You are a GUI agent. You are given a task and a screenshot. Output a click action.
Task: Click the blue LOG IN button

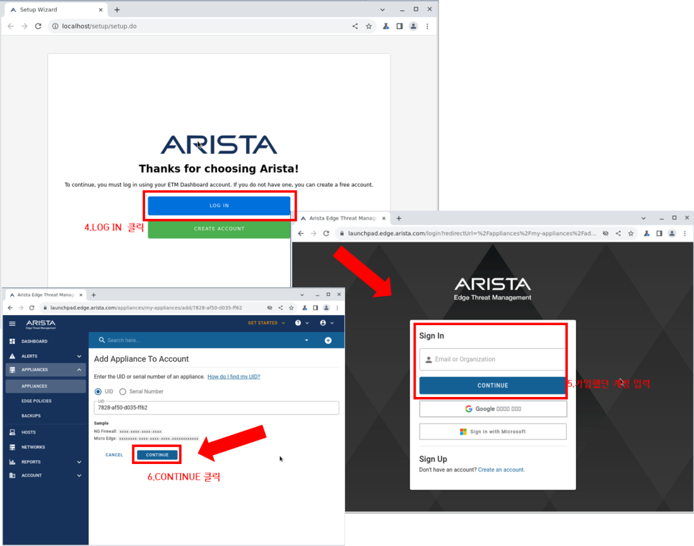[x=219, y=206]
